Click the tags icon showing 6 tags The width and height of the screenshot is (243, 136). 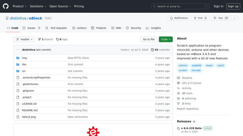[x=57, y=39]
